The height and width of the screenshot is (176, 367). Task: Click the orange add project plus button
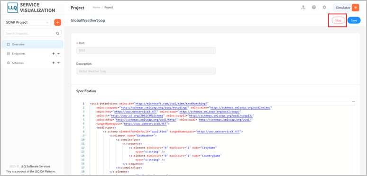point(57,22)
